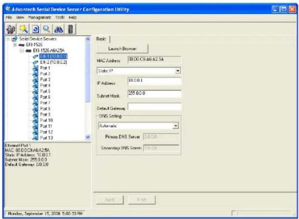
Task: Open the Help menu
Action: pos(73,18)
